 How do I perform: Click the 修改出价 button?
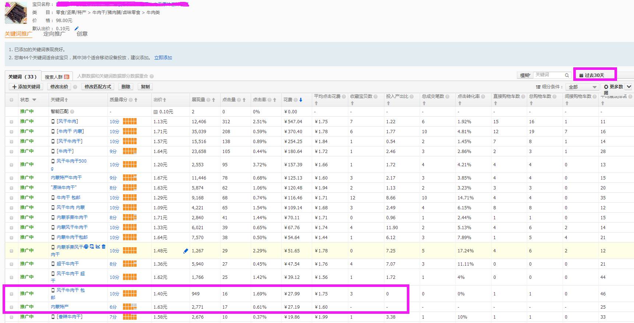coord(59,87)
